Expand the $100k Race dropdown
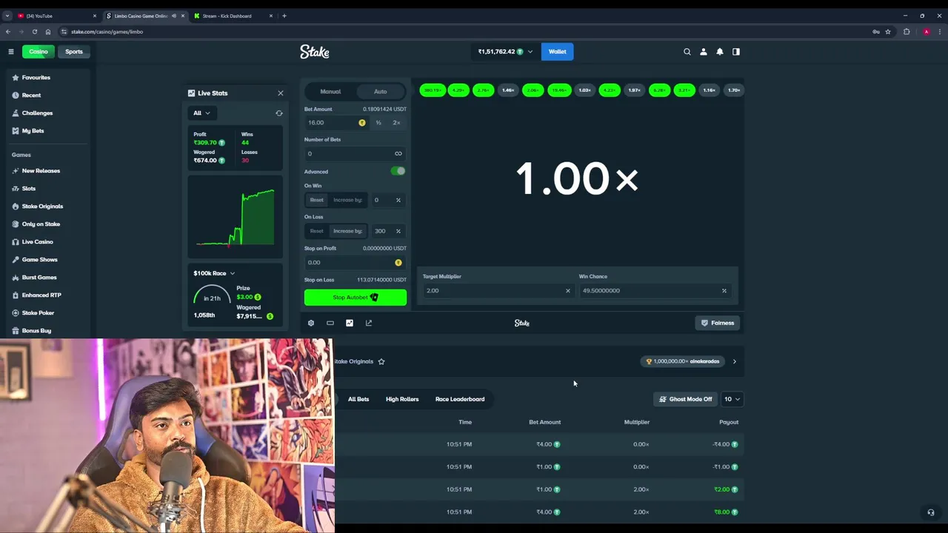Screen dimensions: 948x533 [214, 273]
